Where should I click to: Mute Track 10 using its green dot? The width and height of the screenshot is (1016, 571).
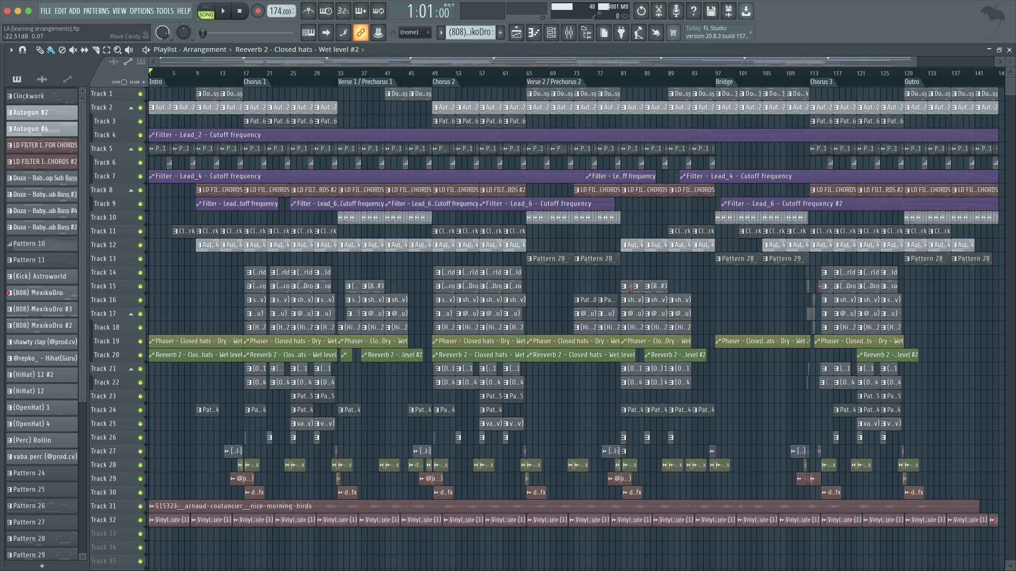point(140,218)
